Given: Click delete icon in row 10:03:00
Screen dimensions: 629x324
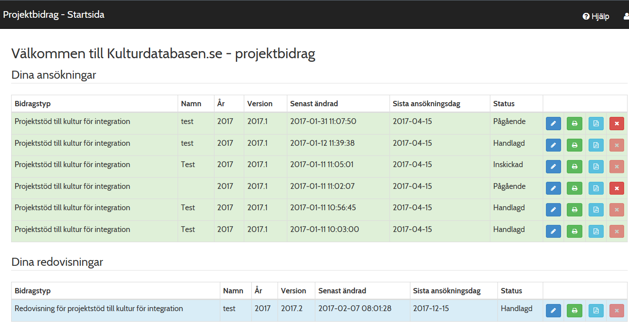Looking at the screenshot, I should [617, 232].
